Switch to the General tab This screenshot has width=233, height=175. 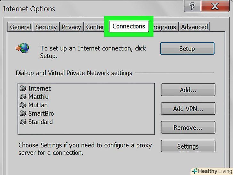point(20,27)
